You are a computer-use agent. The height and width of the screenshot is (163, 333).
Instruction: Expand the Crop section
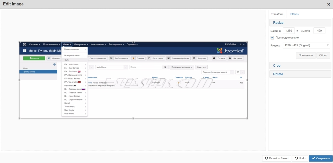(300, 66)
